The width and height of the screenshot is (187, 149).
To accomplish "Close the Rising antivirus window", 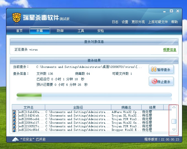I will pos(178,11).
